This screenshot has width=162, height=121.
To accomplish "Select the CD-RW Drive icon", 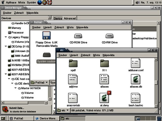I will pyautogui.click(x=109, y=36).
